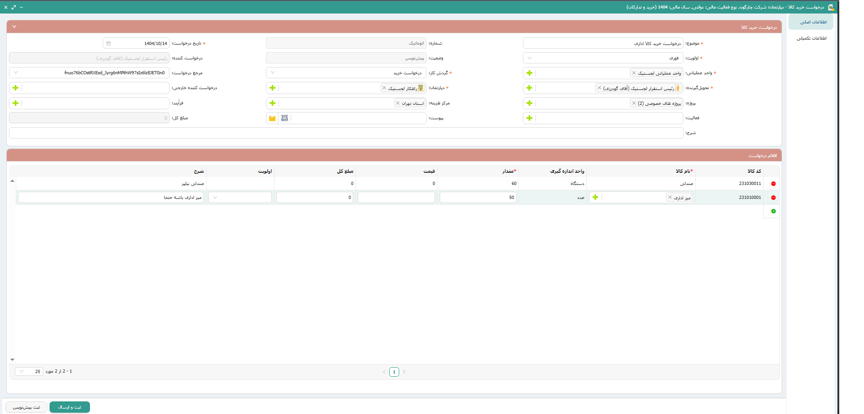Switch to the اطلاعات تکمیلی tab

click(x=811, y=38)
